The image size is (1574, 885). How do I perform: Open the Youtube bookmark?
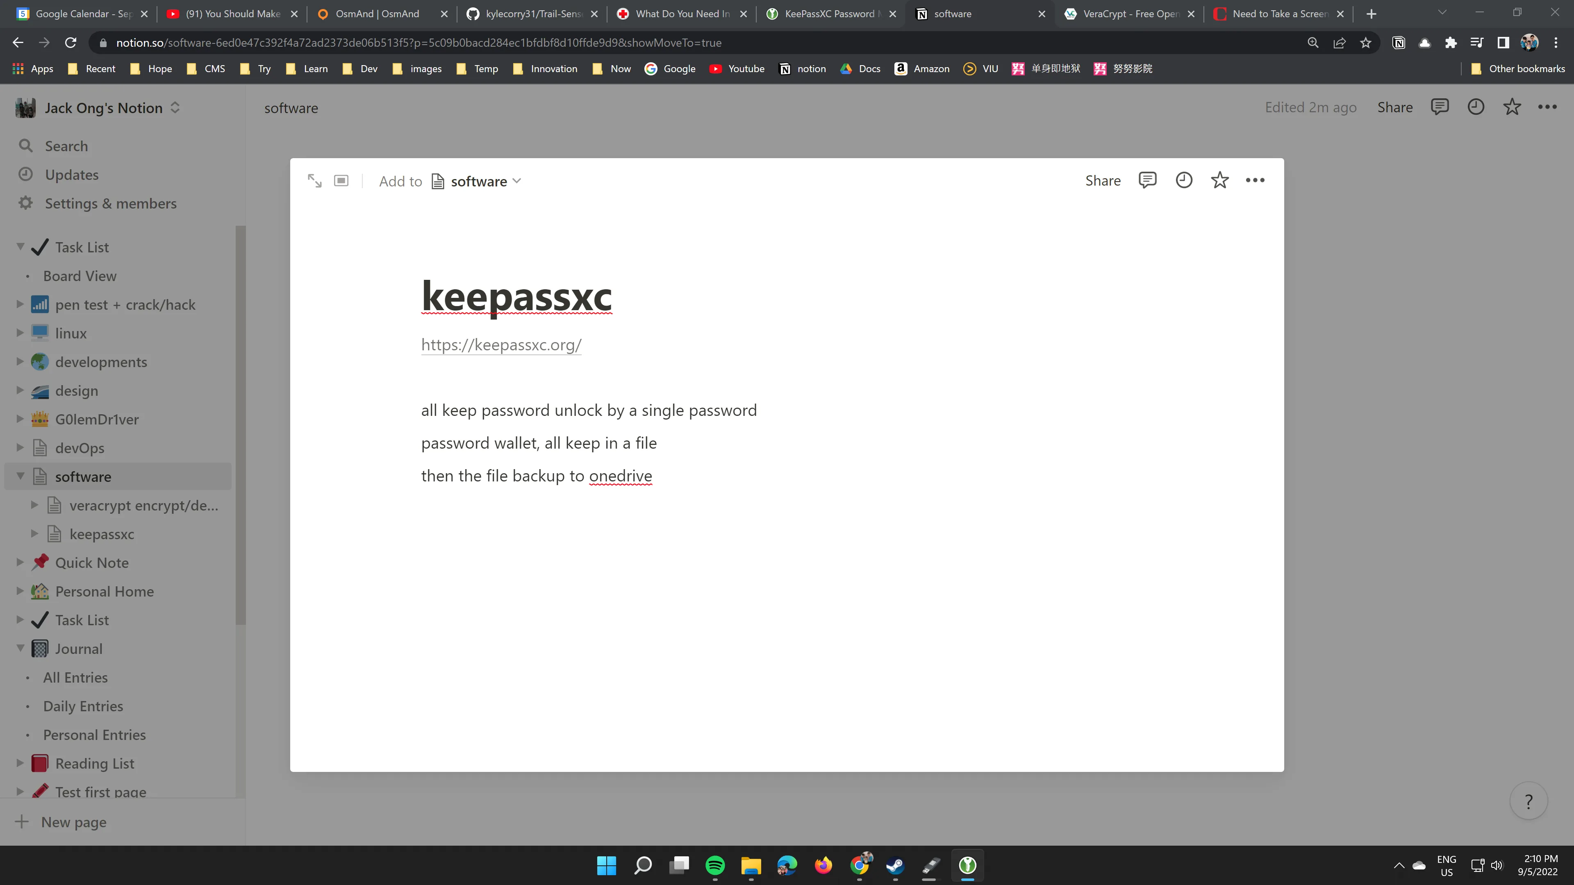point(737,68)
